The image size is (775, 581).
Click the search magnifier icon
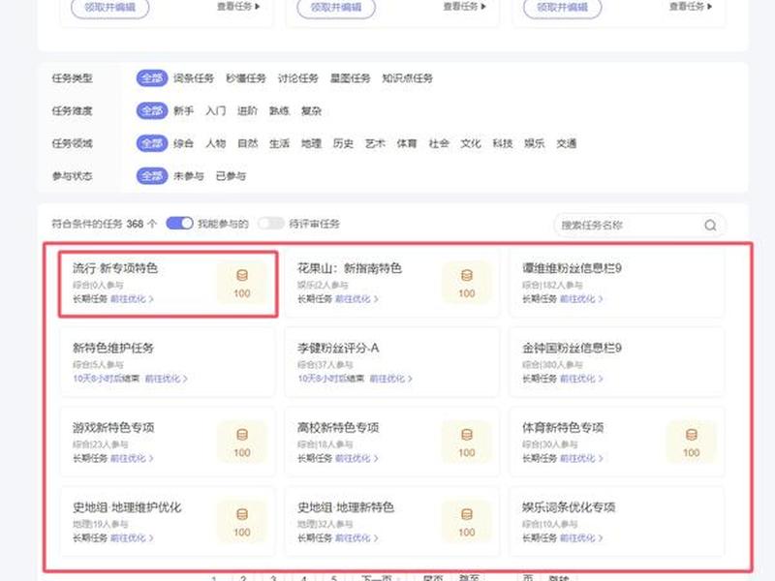tap(710, 226)
